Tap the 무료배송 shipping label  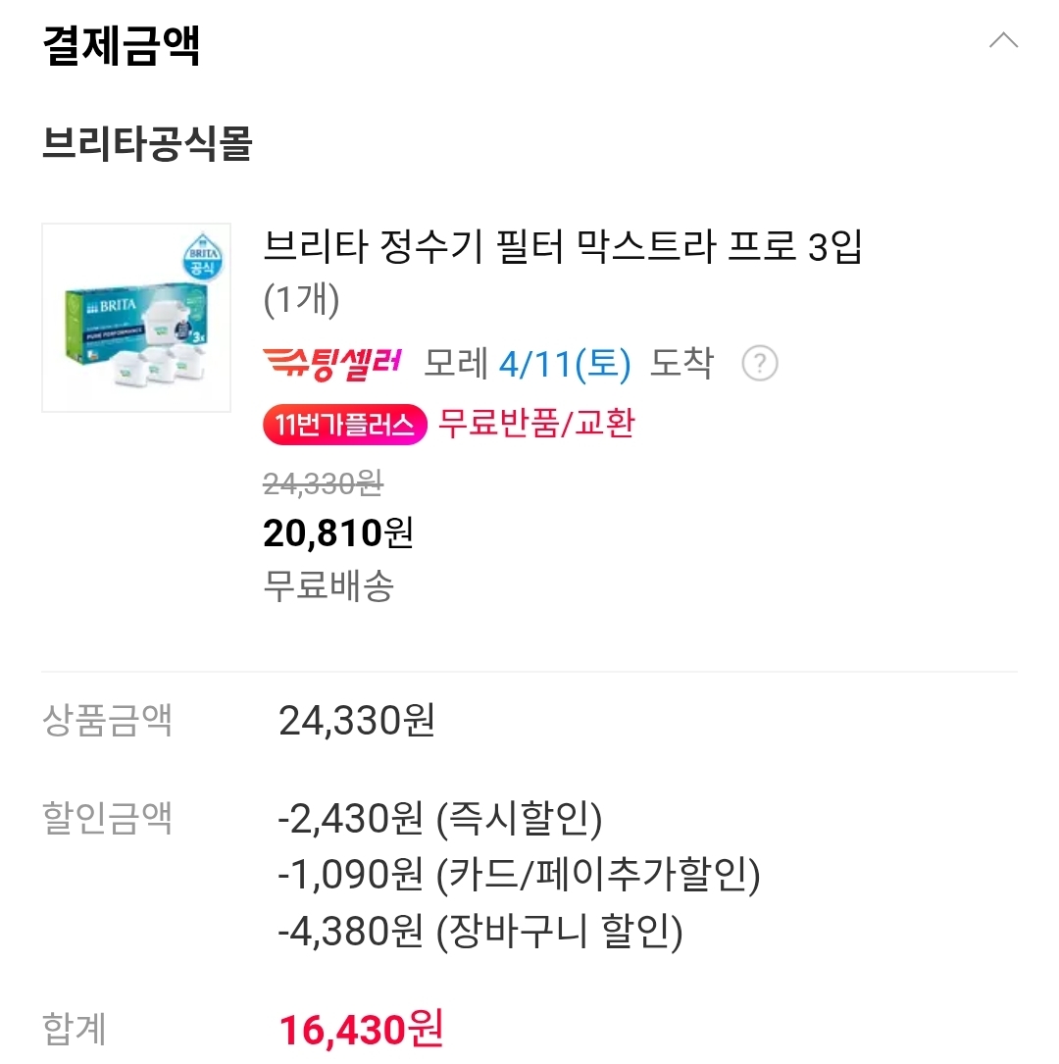point(328,586)
